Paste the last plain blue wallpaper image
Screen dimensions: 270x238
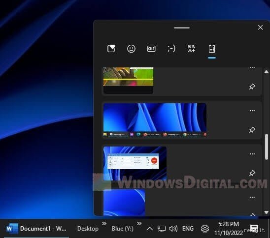coord(124,203)
